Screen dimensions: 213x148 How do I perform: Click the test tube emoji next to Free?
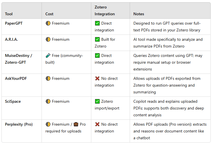pyautogui.click(x=48, y=55)
